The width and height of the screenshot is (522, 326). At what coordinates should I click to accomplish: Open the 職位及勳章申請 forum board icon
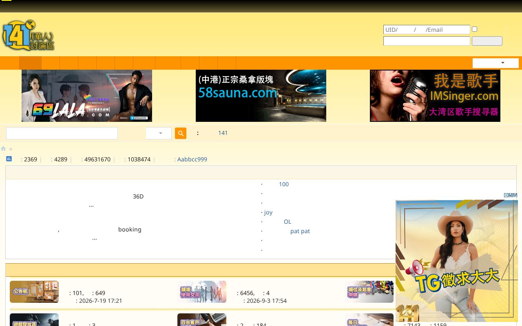point(369,292)
